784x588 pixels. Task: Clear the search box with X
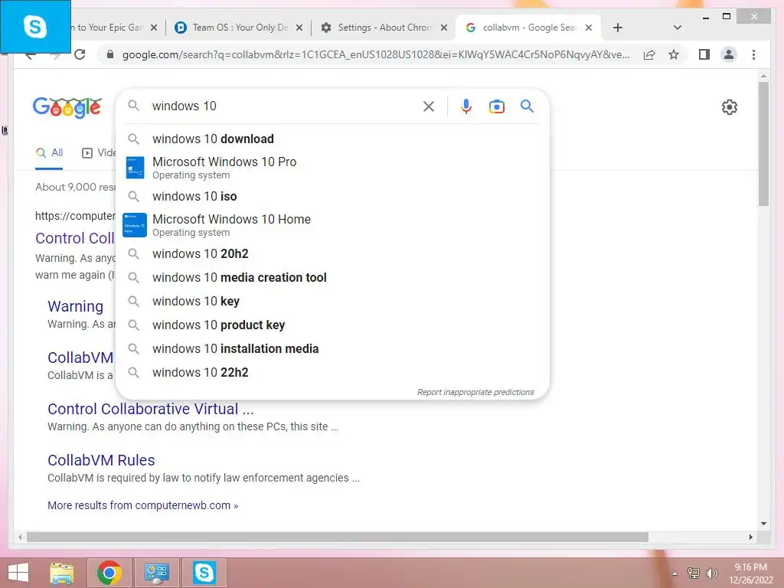tap(429, 106)
